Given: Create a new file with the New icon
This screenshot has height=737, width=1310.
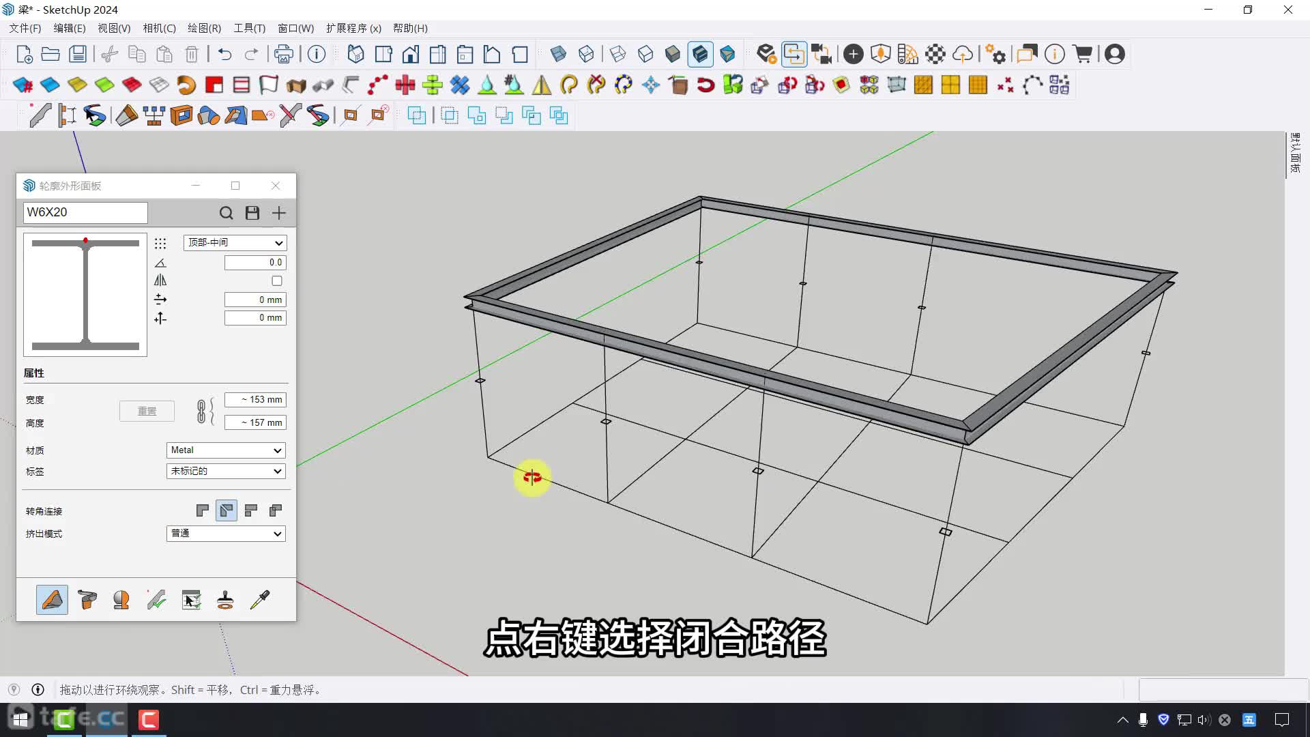Looking at the screenshot, I should (x=24, y=54).
